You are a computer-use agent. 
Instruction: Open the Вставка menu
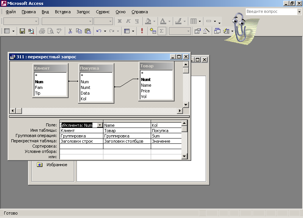click(x=62, y=12)
